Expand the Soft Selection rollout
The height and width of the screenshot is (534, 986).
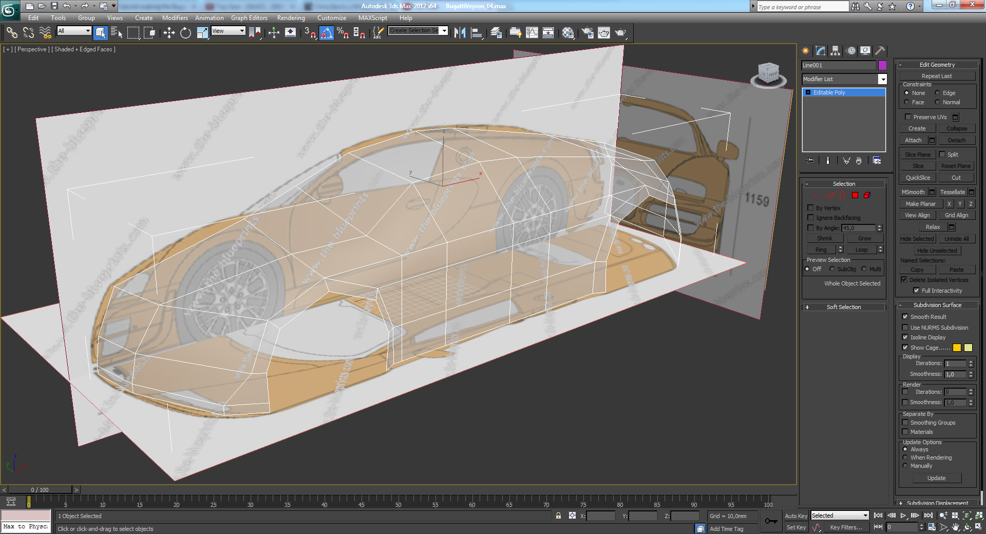[843, 307]
